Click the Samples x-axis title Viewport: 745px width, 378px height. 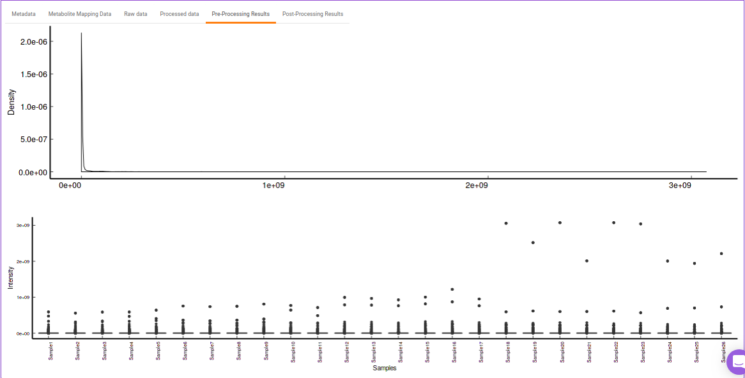pyautogui.click(x=385, y=368)
